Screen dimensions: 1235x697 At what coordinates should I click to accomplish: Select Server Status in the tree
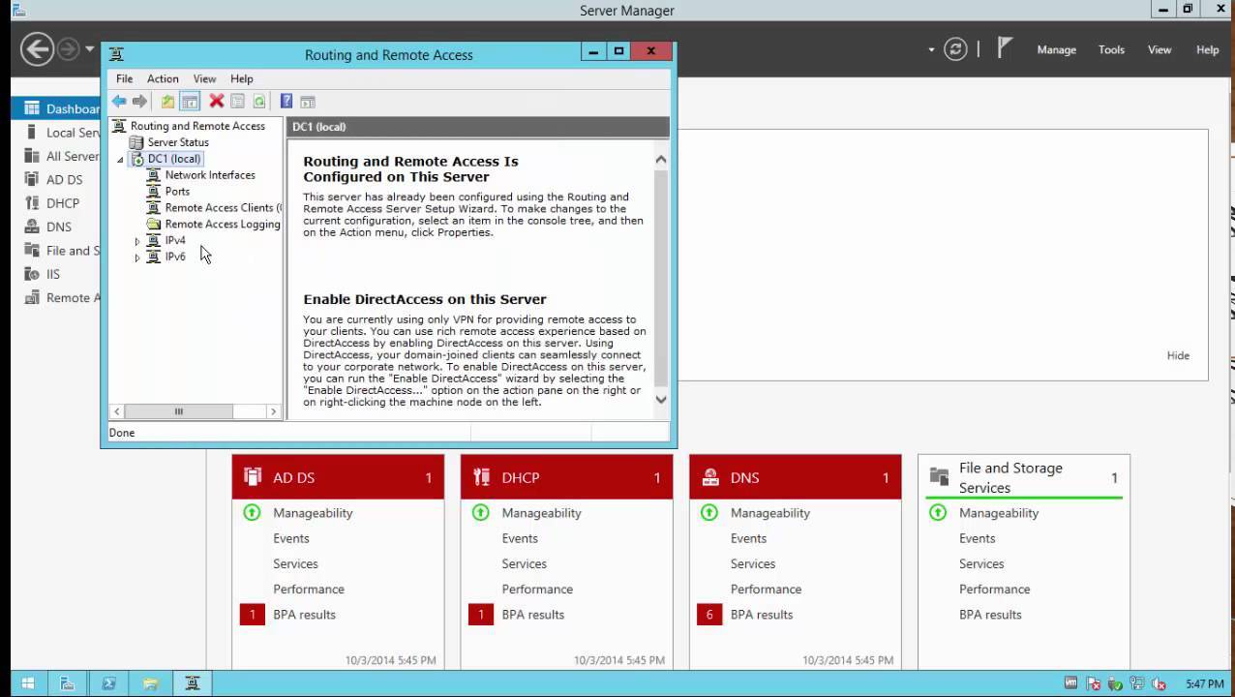click(178, 142)
